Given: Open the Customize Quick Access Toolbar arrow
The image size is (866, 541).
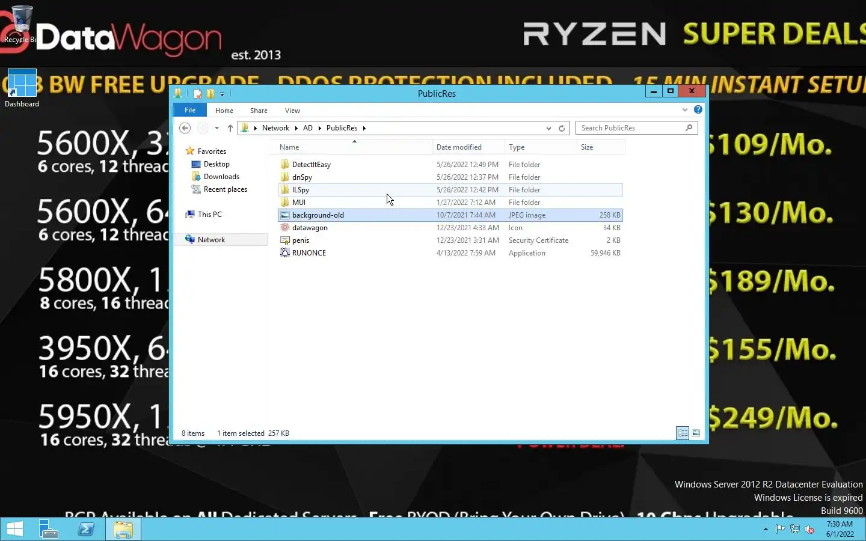Looking at the screenshot, I should [x=222, y=94].
